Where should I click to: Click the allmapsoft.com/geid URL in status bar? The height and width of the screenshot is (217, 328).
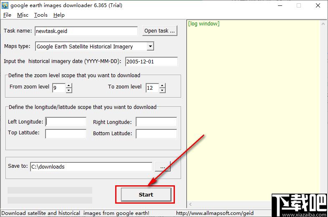(x=214, y=213)
